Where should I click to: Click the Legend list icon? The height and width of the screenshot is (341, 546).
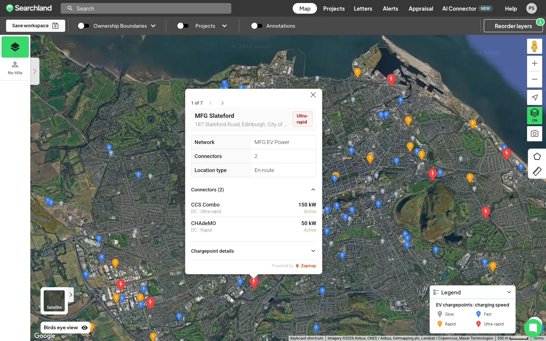tap(436, 293)
